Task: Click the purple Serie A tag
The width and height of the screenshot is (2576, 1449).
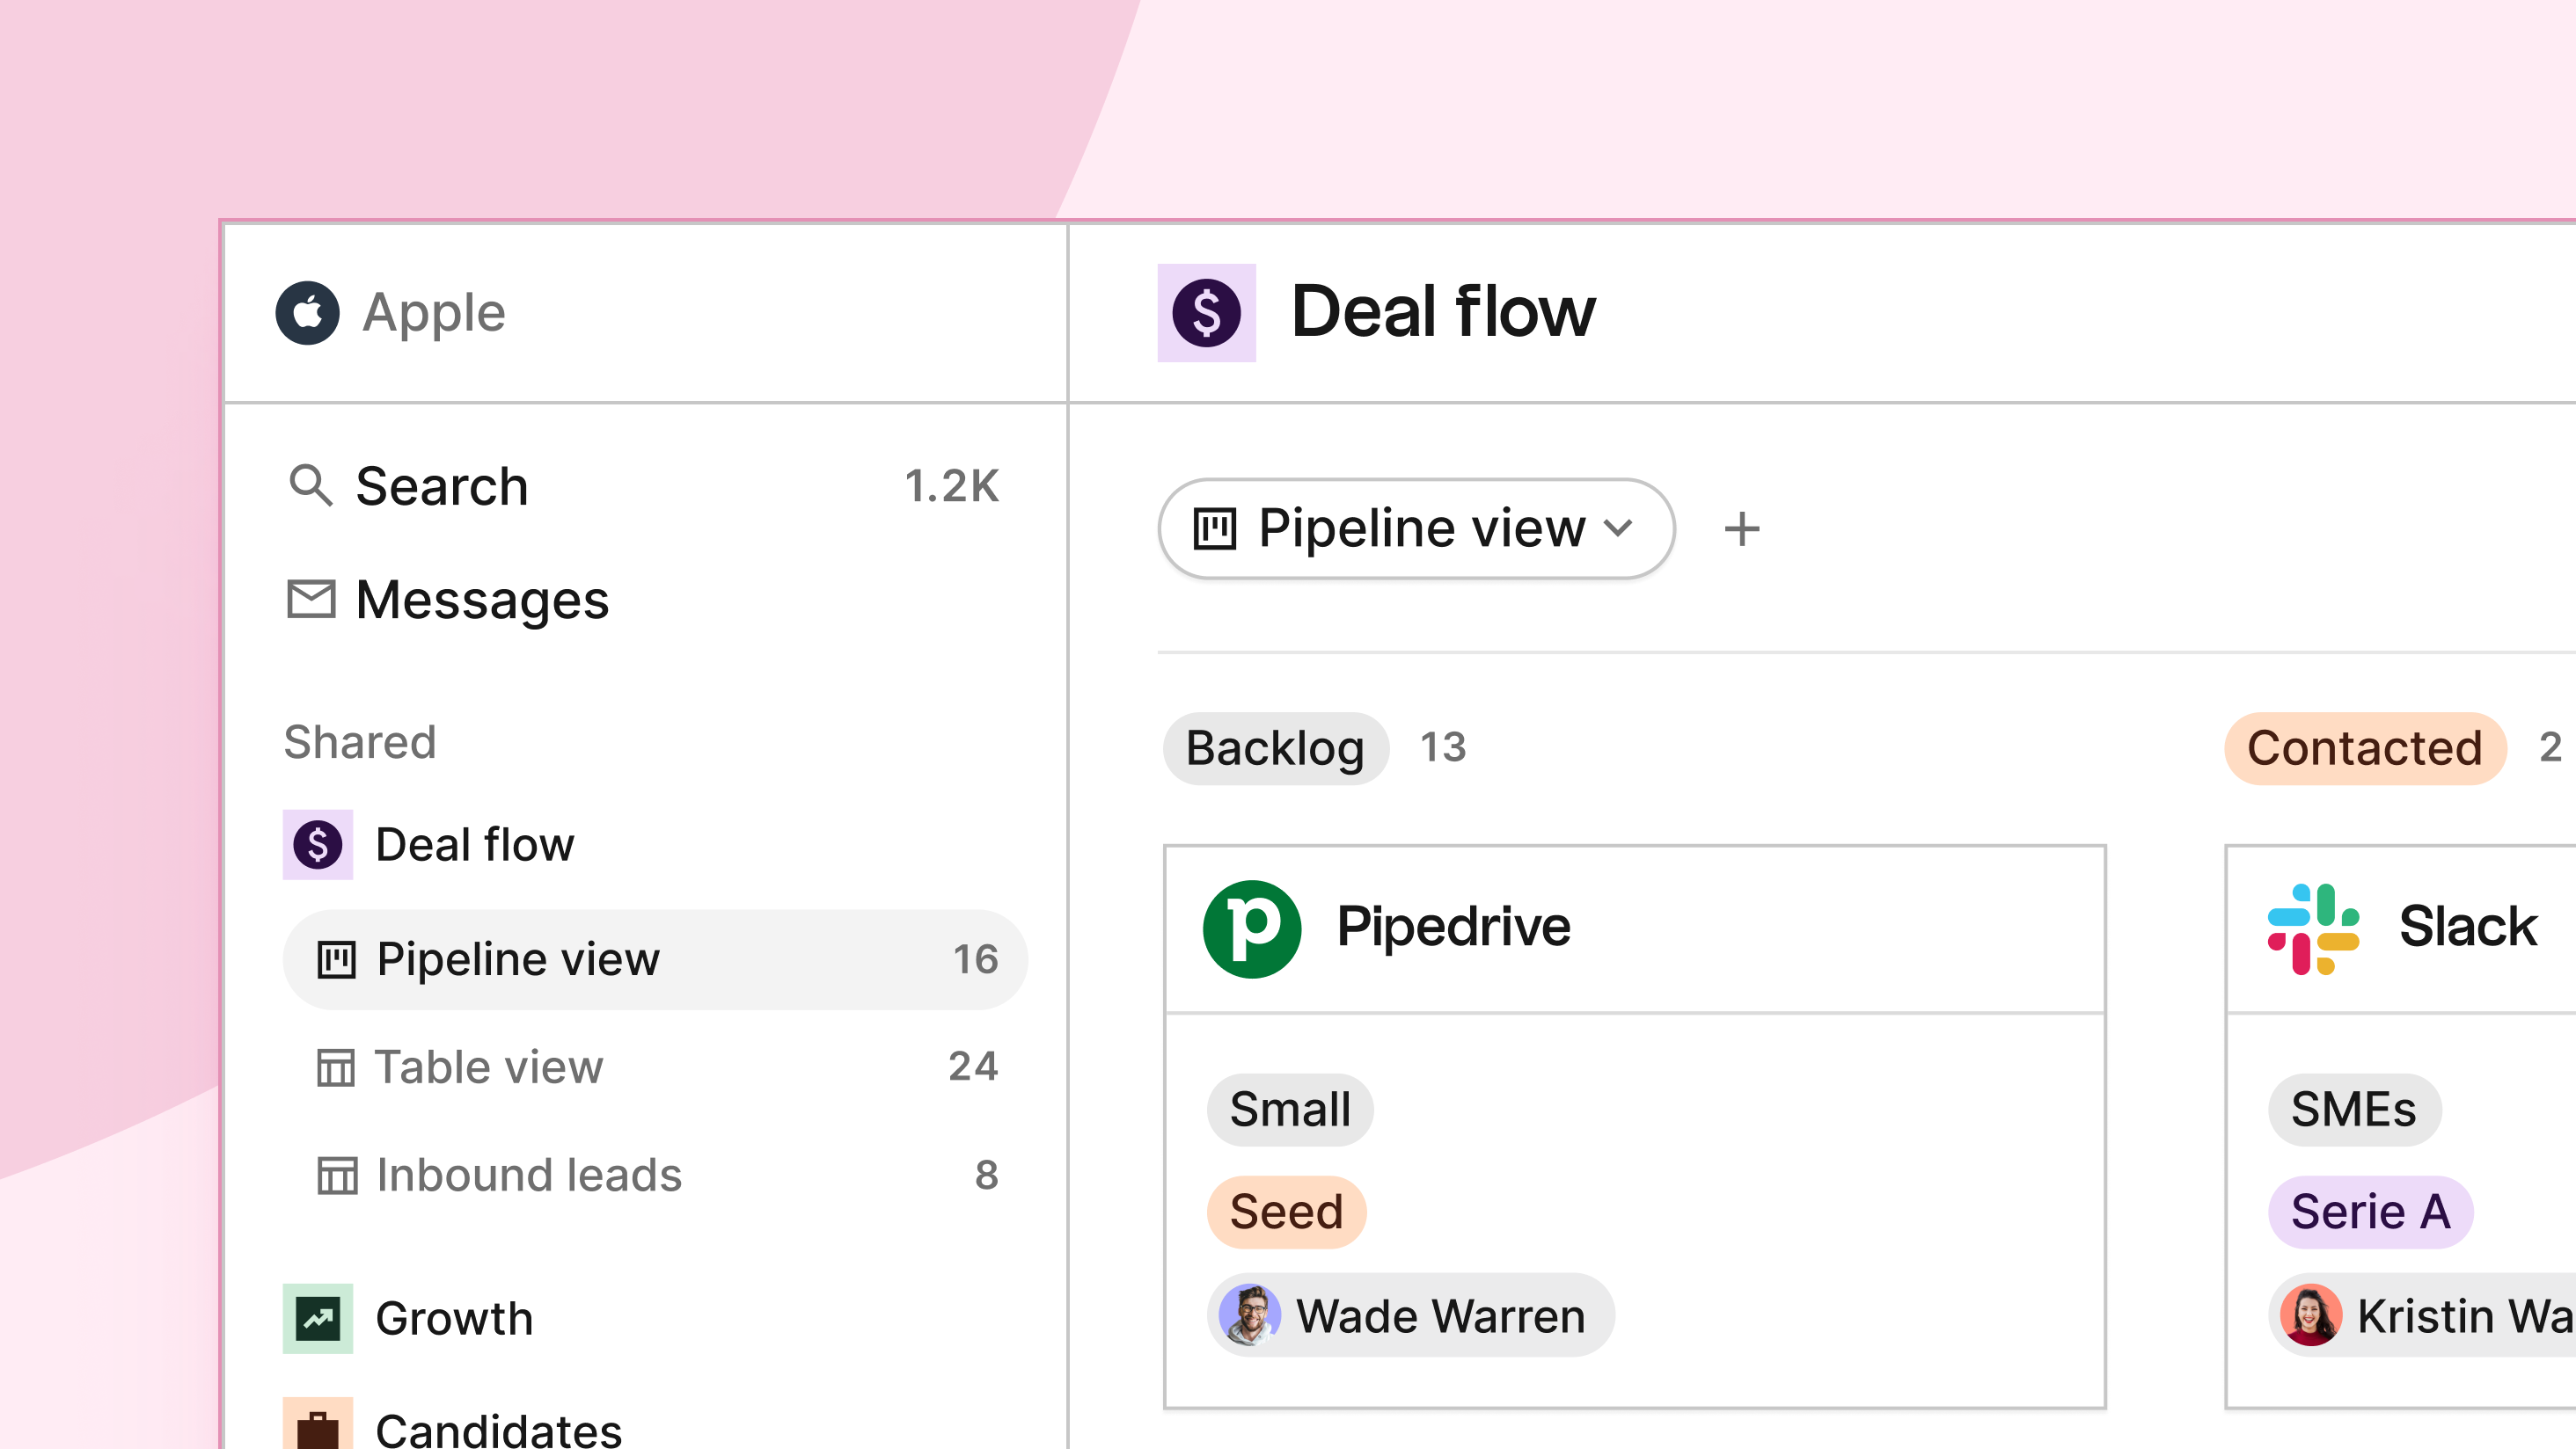Action: tap(2369, 1212)
